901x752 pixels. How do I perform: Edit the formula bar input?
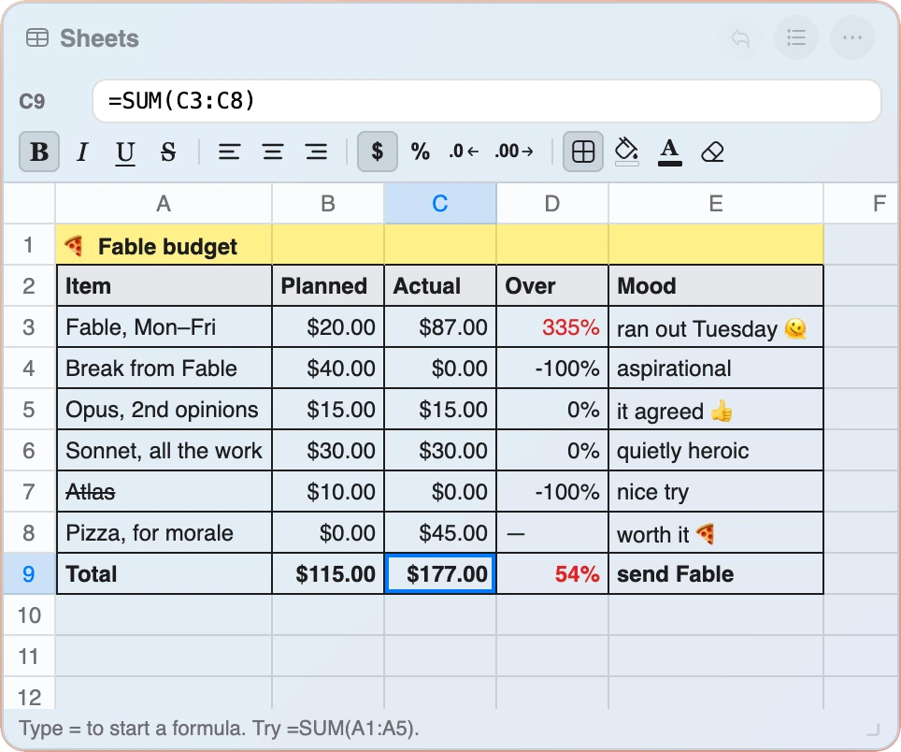(487, 101)
